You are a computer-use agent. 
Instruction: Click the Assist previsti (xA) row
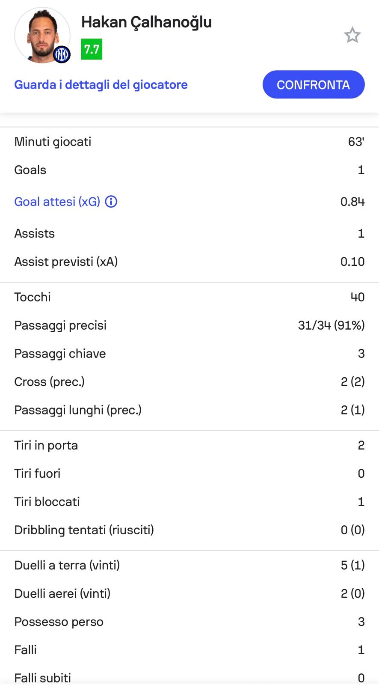coord(189,262)
